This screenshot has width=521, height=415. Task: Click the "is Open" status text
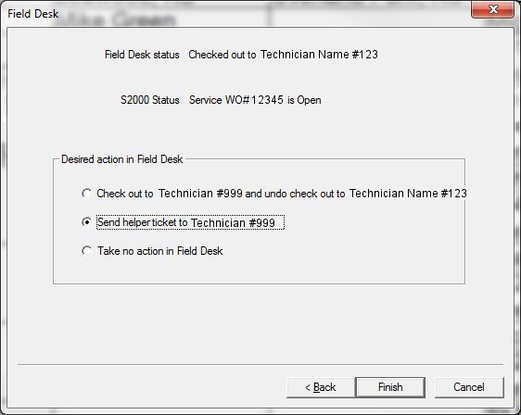click(304, 100)
